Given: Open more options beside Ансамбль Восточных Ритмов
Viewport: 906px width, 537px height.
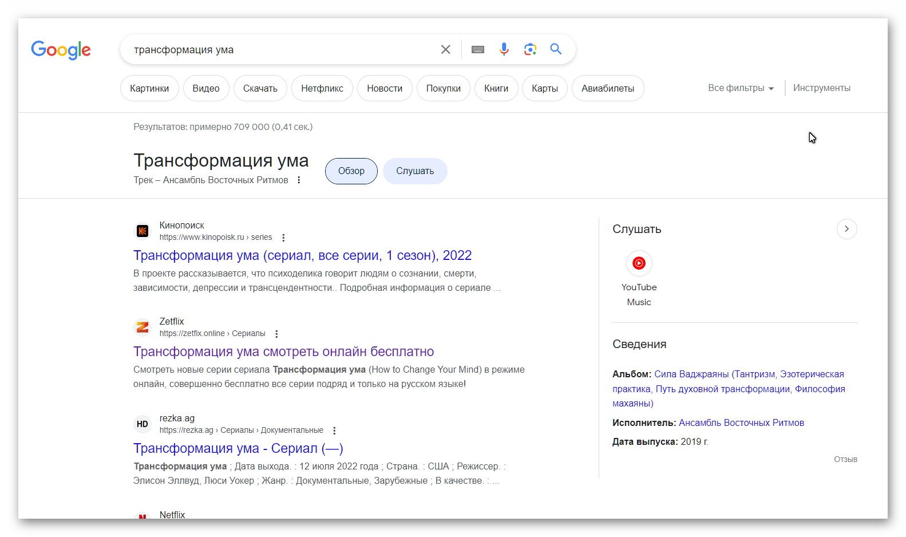Looking at the screenshot, I should pyautogui.click(x=299, y=180).
